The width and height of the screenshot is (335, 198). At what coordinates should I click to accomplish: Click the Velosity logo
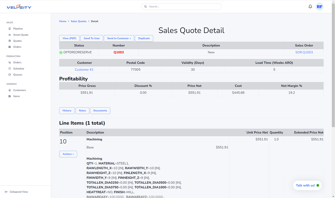19,7
